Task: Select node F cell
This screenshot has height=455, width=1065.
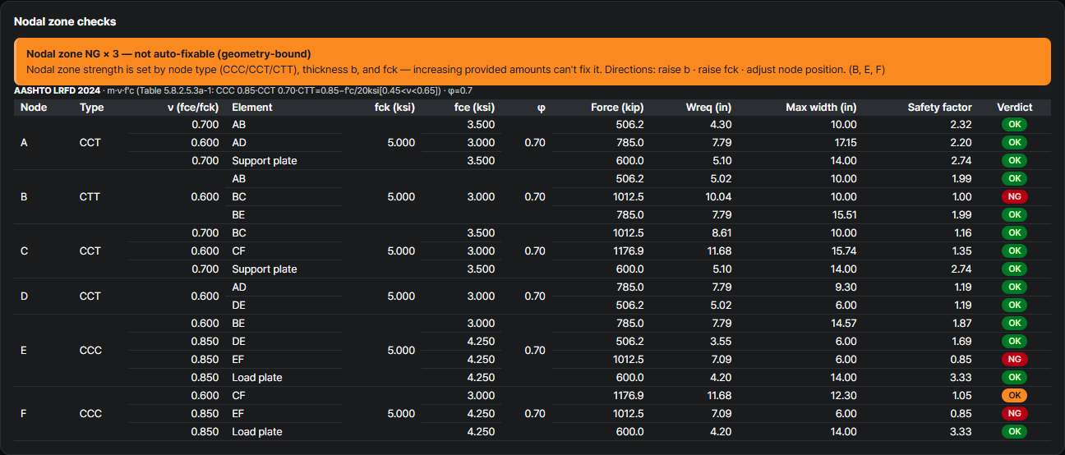Action: [24, 414]
